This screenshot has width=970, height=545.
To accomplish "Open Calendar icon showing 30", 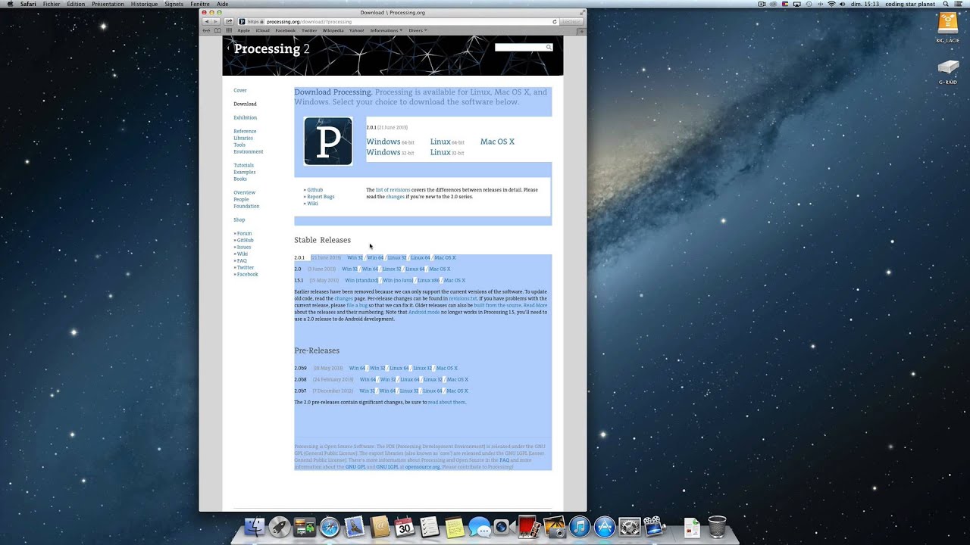I will (405, 527).
